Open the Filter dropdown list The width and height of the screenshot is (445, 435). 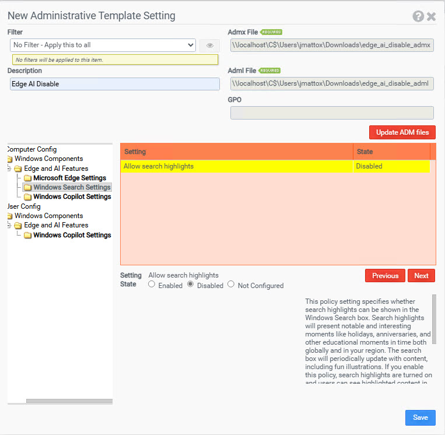[103, 45]
